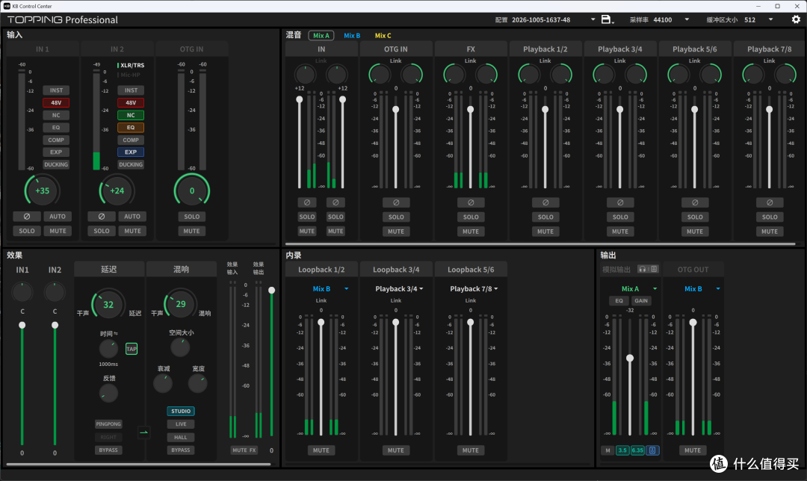Select the Mix A tab
Viewport: 807px width, 481px height.
321,36
